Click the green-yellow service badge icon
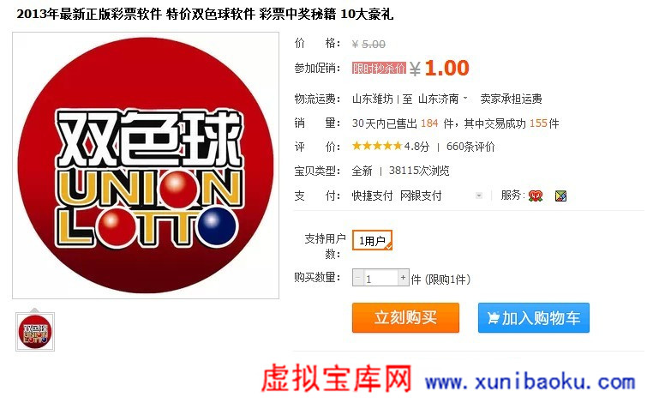This screenshot has width=647, height=403. (560, 195)
